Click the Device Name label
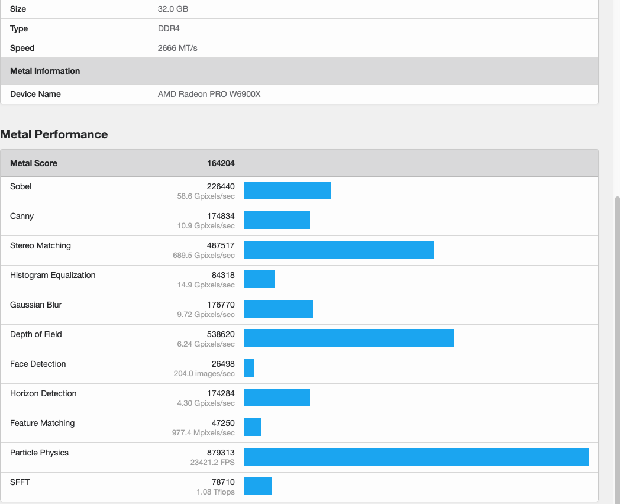The height and width of the screenshot is (504, 620). click(35, 94)
